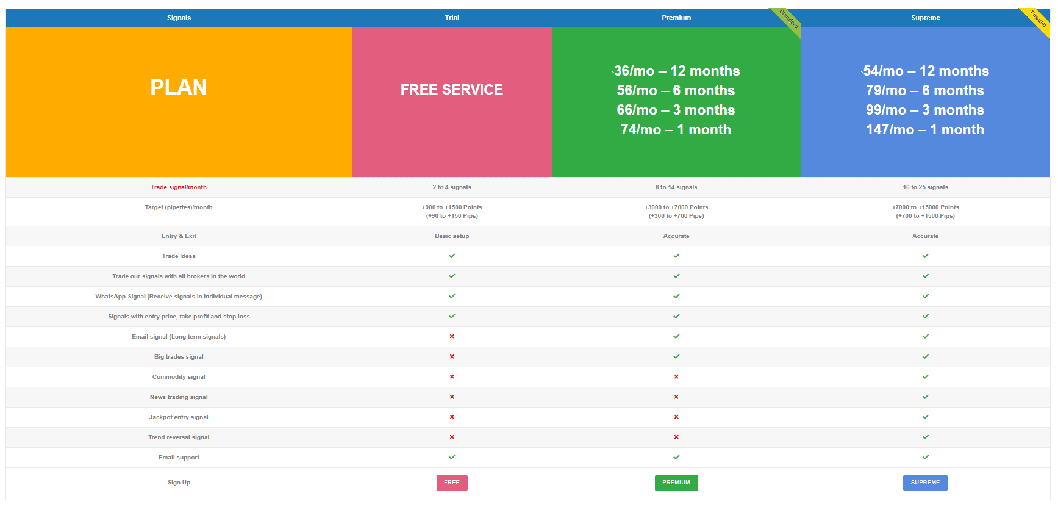Click Premium checkmark for Email support
This screenshot has height=507, width=1058.
[x=676, y=457]
